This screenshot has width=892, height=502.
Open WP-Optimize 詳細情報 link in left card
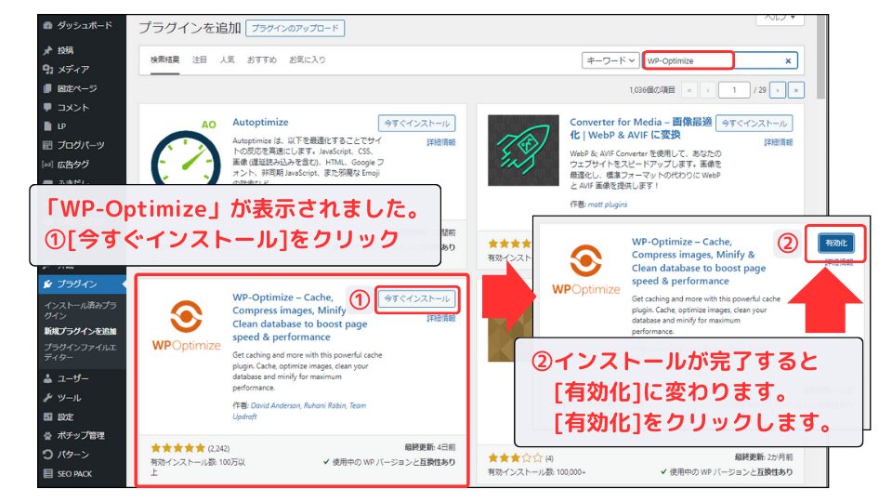click(x=440, y=318)
